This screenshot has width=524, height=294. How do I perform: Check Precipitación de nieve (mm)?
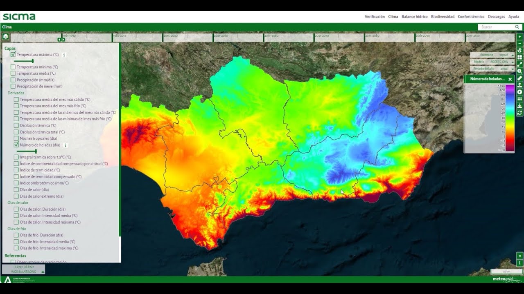(13, 87)
